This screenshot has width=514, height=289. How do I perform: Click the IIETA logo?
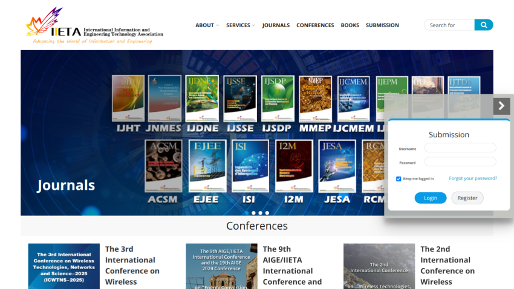pos(94,25)
